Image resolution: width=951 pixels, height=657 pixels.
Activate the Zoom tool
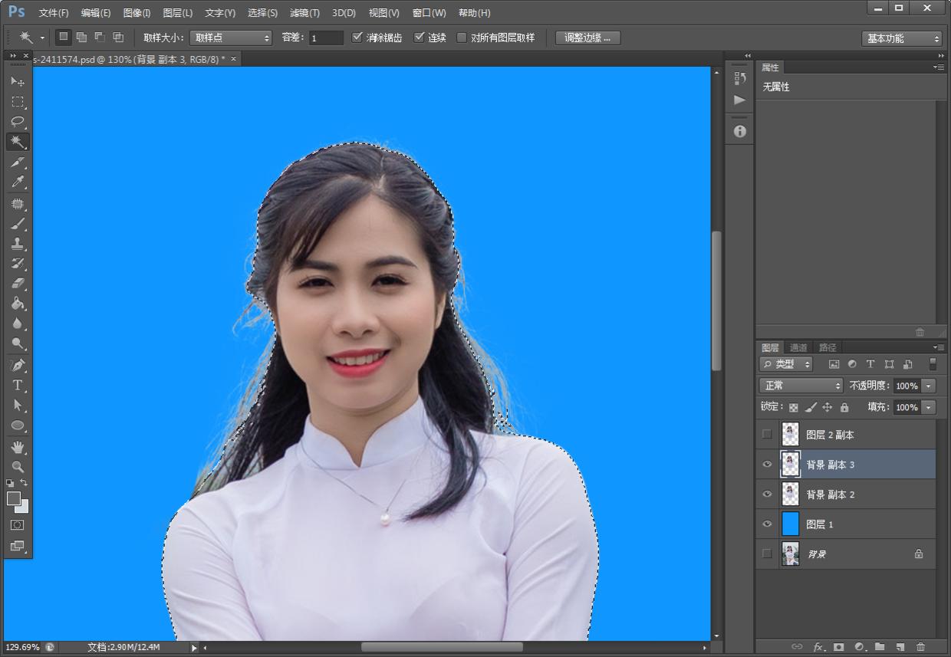pos(18,466)
